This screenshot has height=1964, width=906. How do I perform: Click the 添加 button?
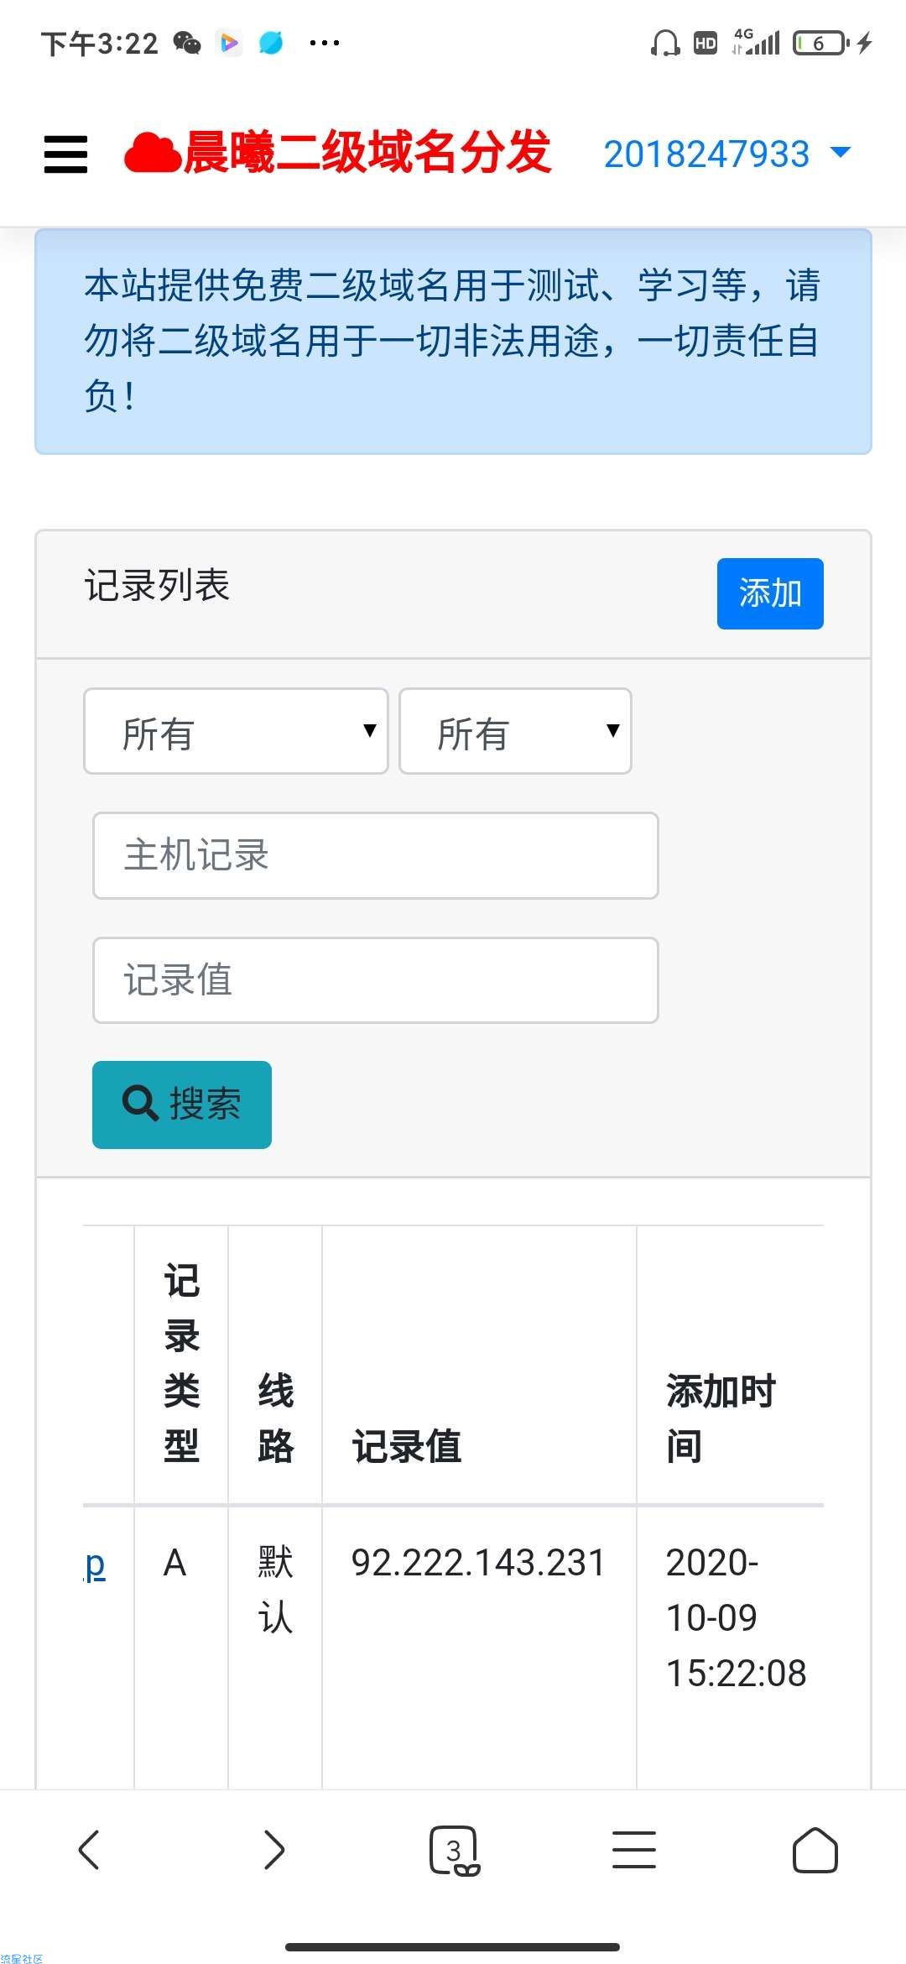click(x=770, y=593)
